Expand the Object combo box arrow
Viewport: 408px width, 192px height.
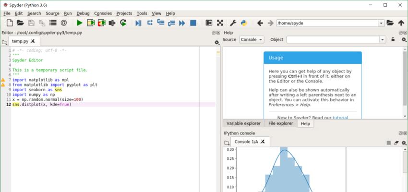(383, 39)
